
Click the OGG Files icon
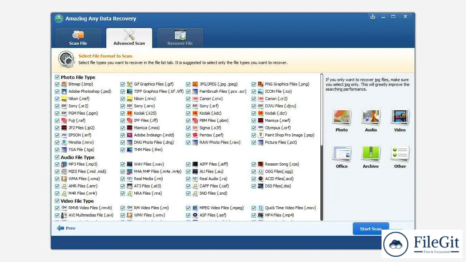tap(261, 171)
